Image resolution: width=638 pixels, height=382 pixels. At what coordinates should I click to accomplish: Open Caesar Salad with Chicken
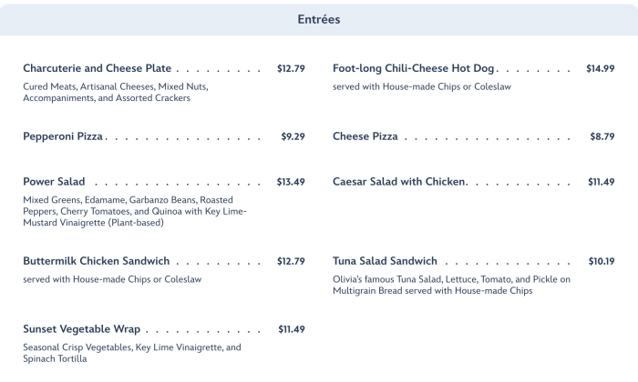coord(399,182)
